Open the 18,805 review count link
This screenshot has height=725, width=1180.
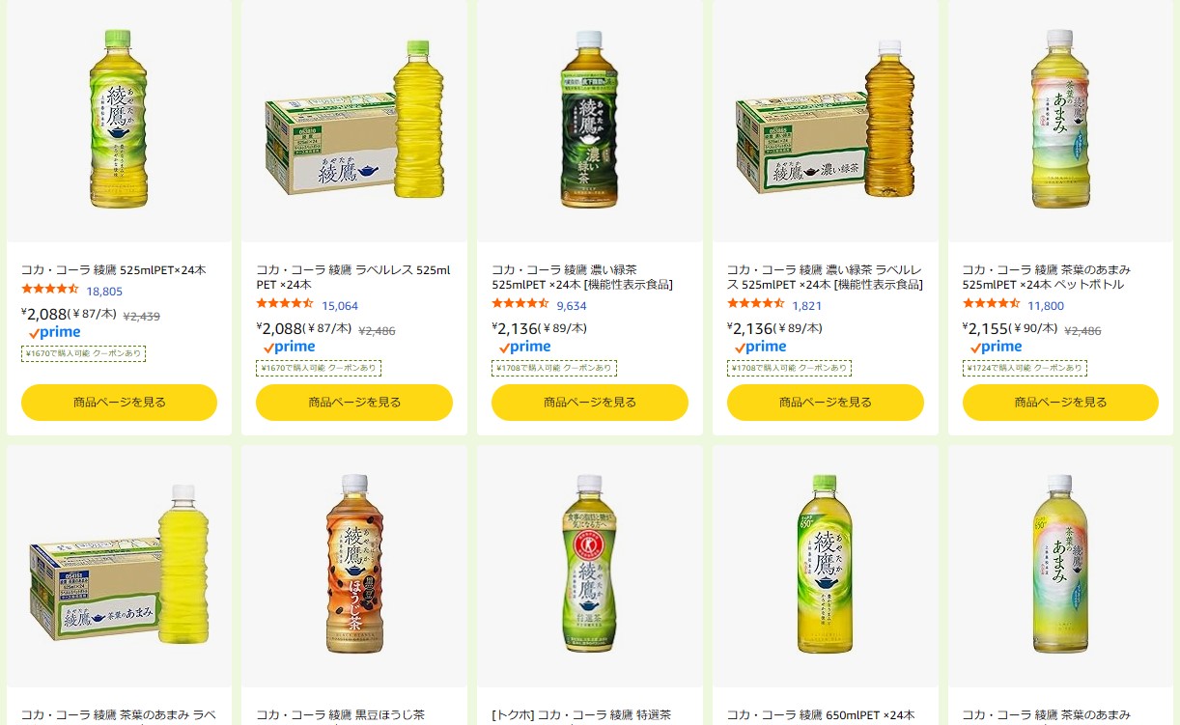[104, 291]
